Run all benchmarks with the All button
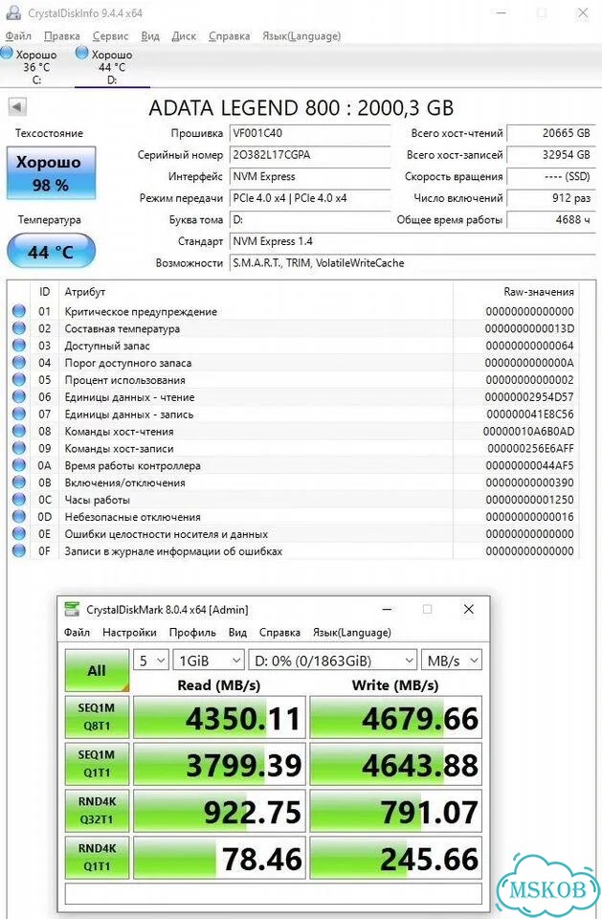 pyautogui.click(x=97, y=670)
